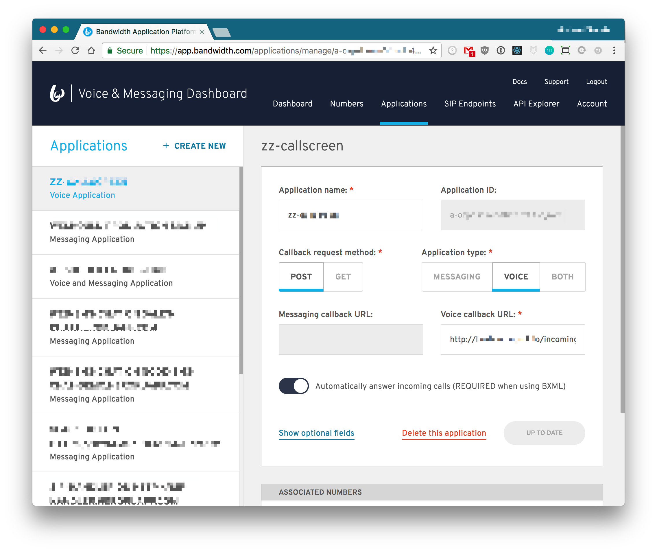Image resolution: width=657 pixels, height=552 pixels.
Task: Click the teal round extension icon
Action: click(549, 50)
